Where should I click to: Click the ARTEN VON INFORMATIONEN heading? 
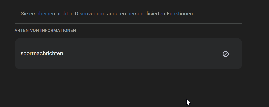click(45, 31)
